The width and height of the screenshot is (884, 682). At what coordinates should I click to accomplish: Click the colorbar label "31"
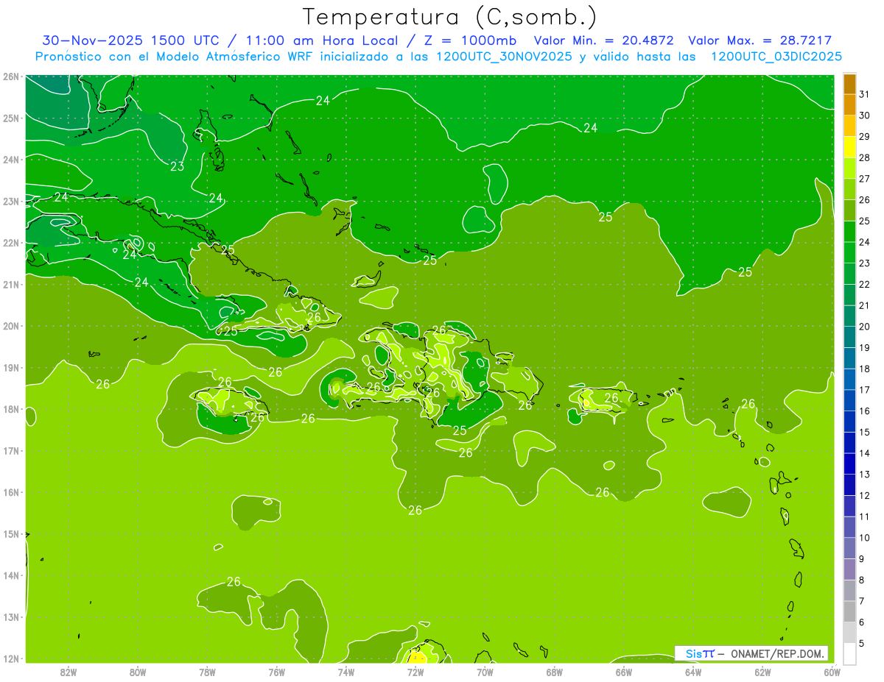[x=864, y=94]
